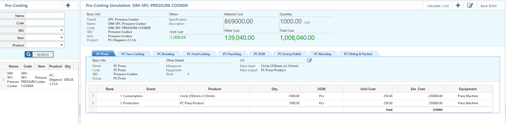The width and height of the screenshot is (506, 124).
Task: Edit PC Press I/O details pencil icon
Action: pyautogui.click(x=310, y=60)
